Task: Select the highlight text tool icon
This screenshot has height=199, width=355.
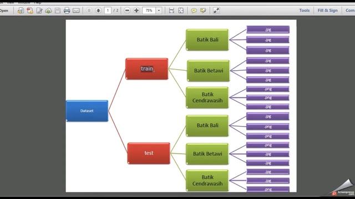Action: (203, 11)
